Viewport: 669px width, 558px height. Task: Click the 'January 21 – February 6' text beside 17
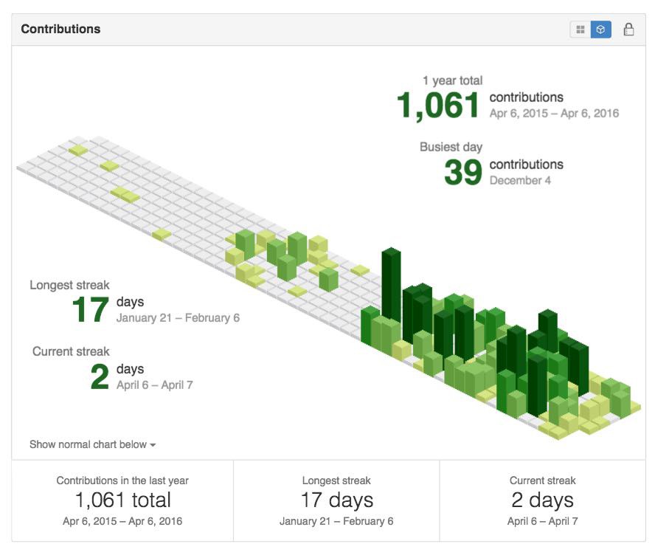click(178, 318)
